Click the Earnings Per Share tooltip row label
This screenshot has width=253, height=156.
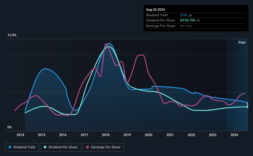tap(161, 26)
